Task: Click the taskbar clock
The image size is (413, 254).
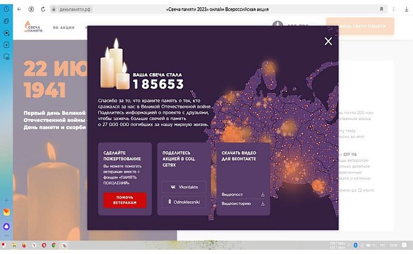Action: pos(394,245)
